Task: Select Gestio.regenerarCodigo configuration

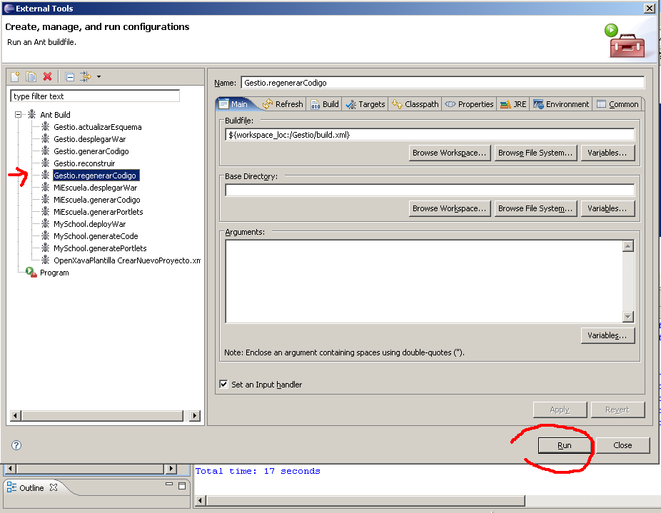Action: click(96, 176)
